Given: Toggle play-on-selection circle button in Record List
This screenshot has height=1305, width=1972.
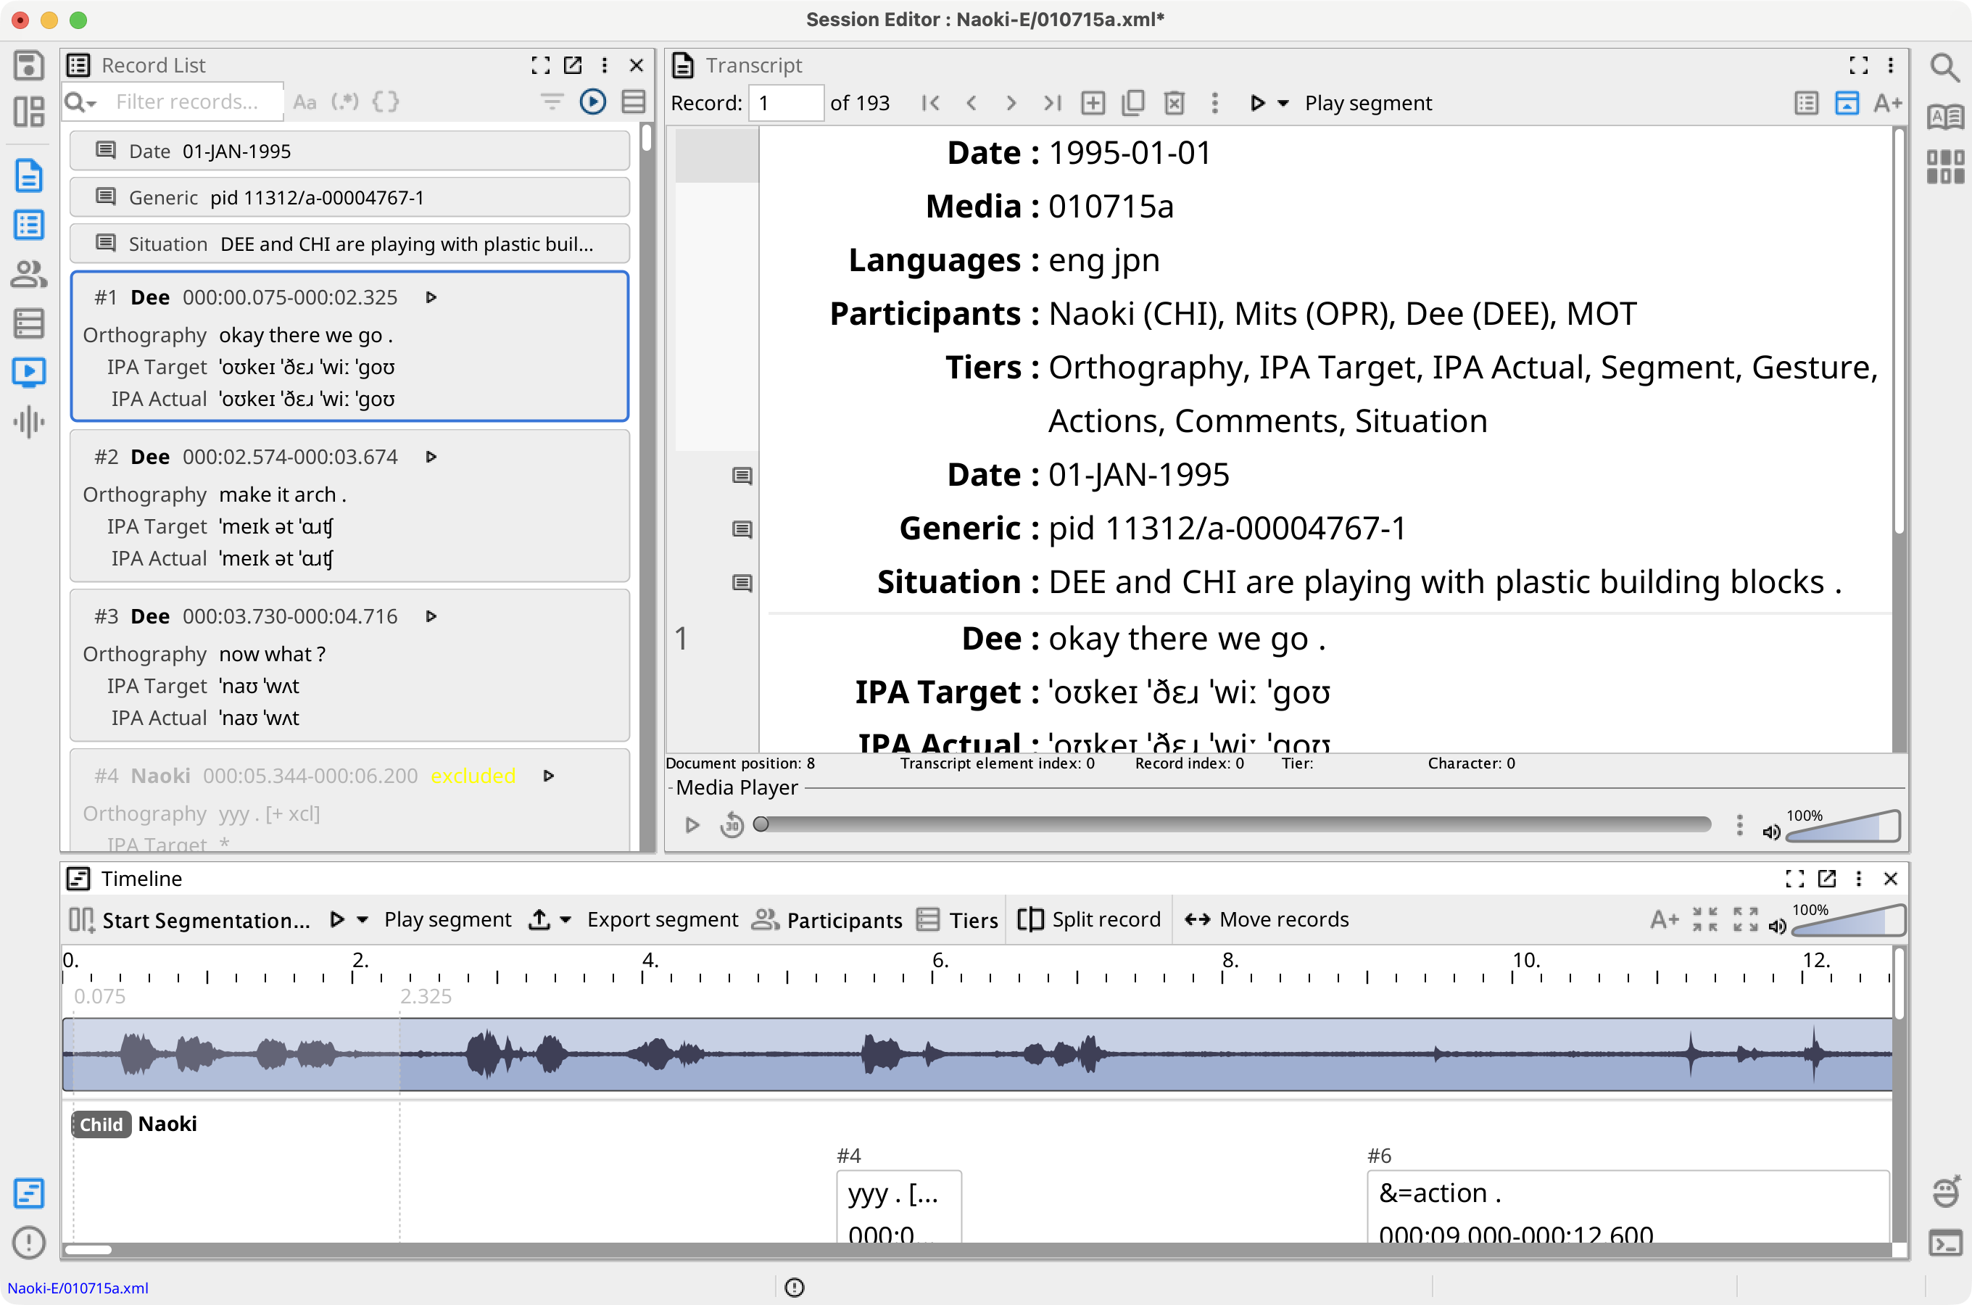Looking at the screenshot, I should pos(592,101).
